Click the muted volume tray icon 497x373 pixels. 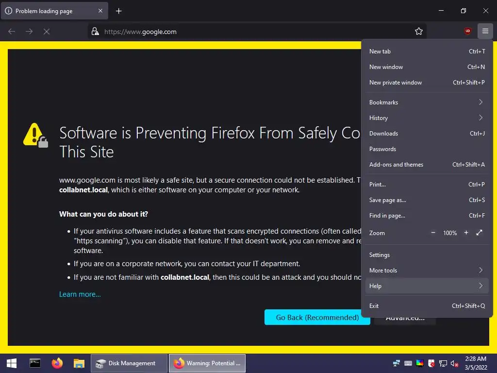tap(454, 363)
